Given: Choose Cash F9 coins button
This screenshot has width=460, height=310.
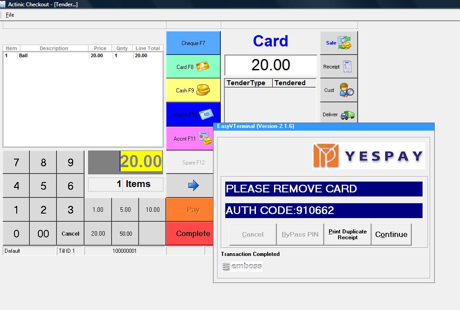Looking at the screenshot, I should tap(193, 91).
